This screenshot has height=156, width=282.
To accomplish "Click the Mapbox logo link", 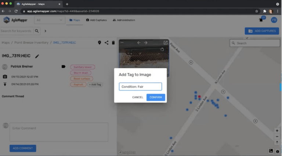I will [127, 152].
